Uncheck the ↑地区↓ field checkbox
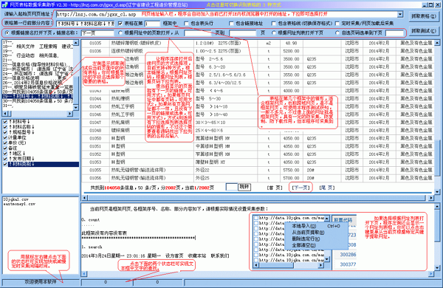Image resolution: width=443 pixels, height=288 pixels. tap(5, 154)
